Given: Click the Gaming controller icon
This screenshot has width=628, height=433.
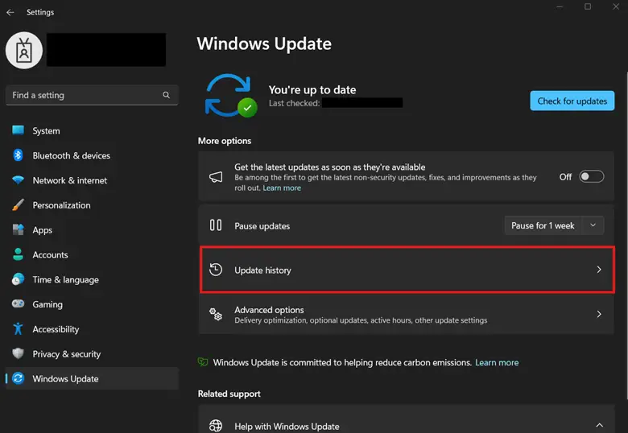Looking at the screenshot, I should (x=18, y=303).
